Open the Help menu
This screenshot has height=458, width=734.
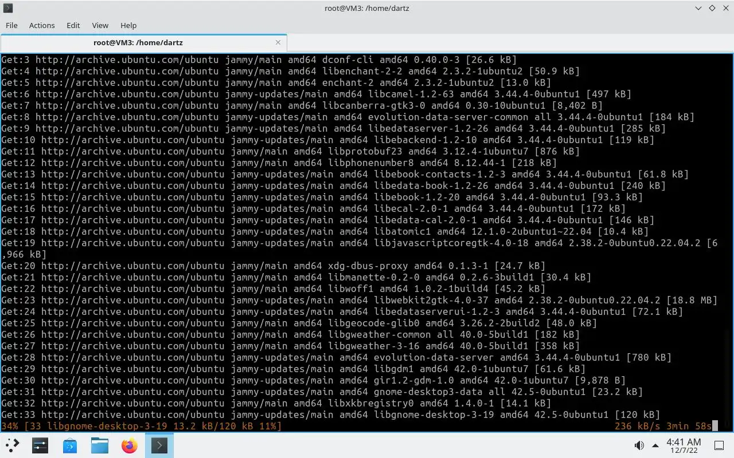pyautogui.click(x=128, y=25)
